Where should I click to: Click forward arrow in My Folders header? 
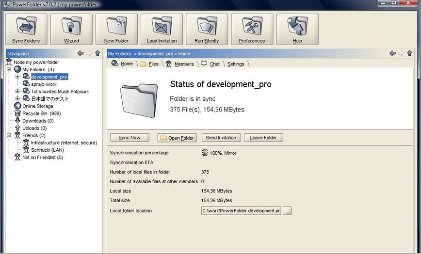click(401, 53)
